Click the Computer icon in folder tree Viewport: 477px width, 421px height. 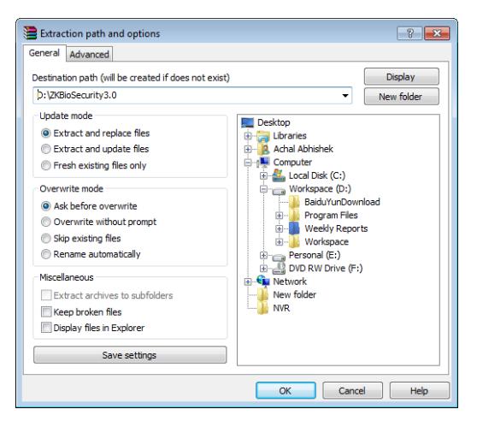click(x=263, y=163)
